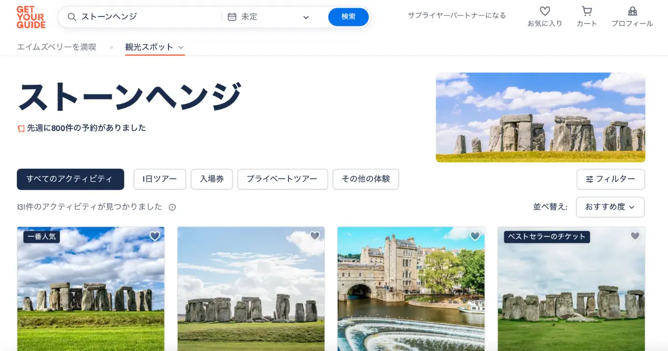The image size is (668, 351).
Task: Open the お気に入り heart icon
Action: point(545,11)
